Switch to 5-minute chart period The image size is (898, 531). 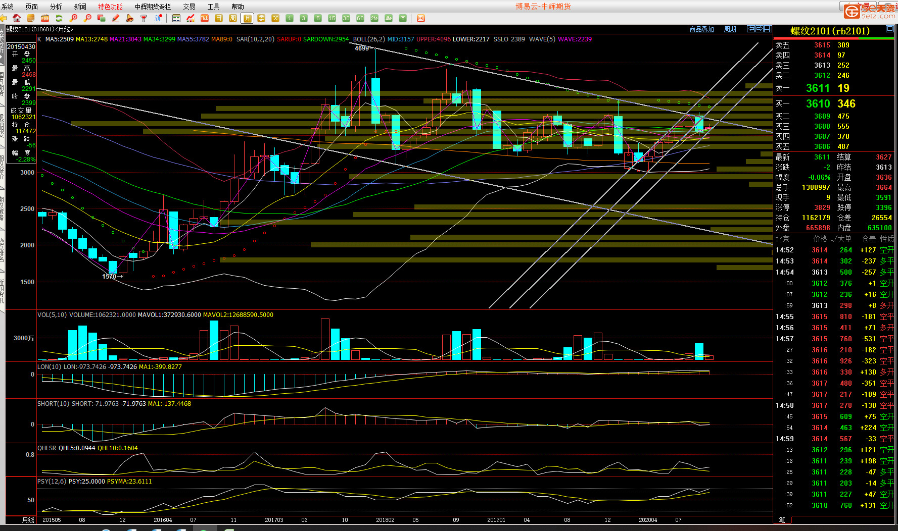click(318, 18)
